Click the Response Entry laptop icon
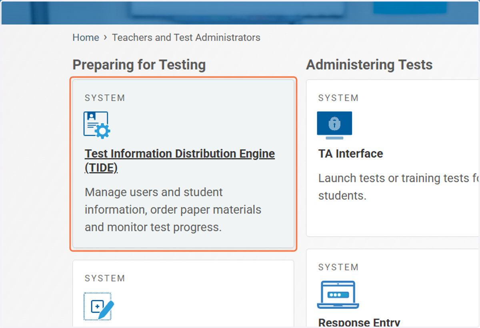 tap(338, 295)
